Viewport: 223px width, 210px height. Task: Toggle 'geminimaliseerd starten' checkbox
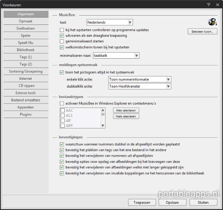click(62, 41)
